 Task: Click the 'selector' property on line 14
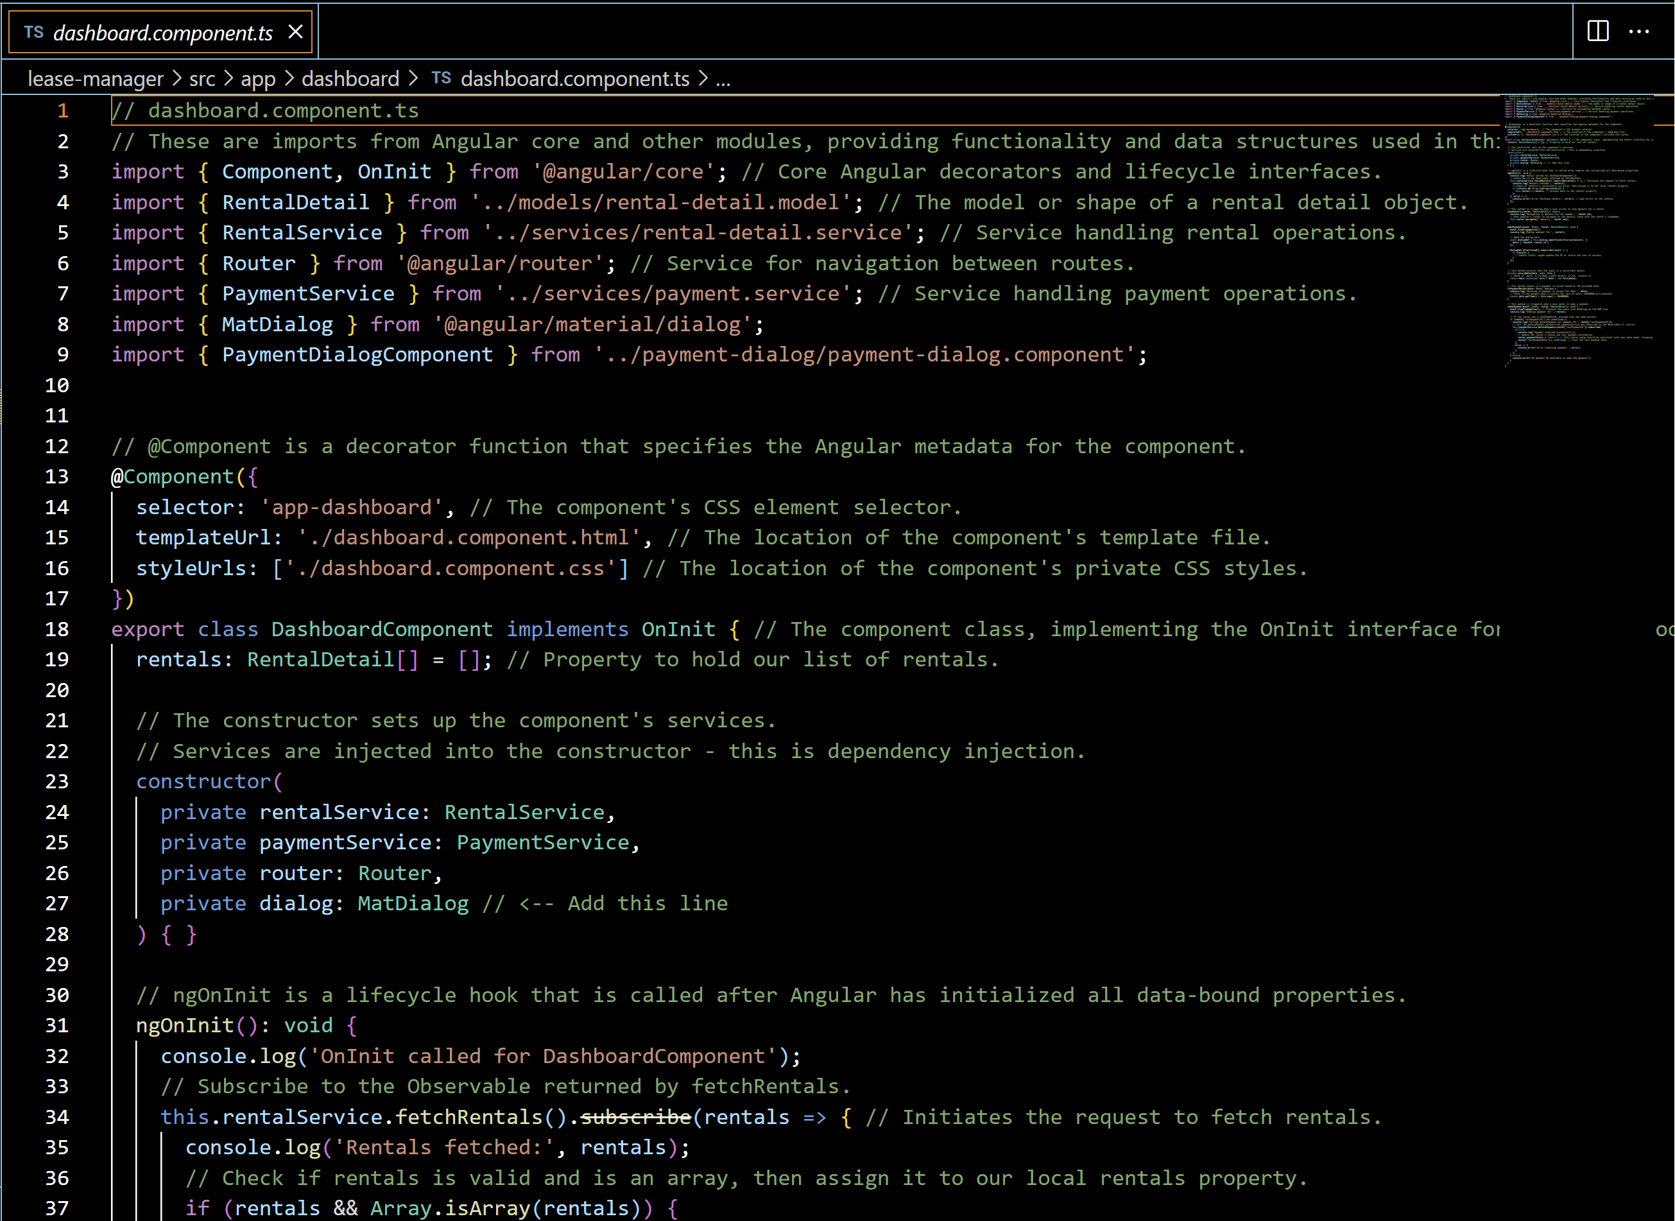click(185, 507)
